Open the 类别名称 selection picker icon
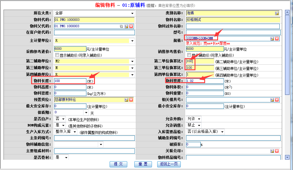This screenshot has width=293, height=170. 277,13
